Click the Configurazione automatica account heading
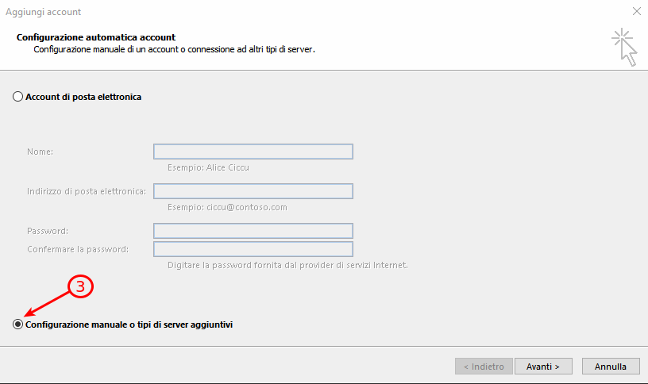The image size is (648, 384). [x=96, y=37]
